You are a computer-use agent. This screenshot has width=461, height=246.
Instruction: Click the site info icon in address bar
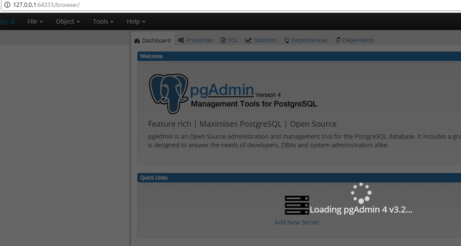coord(7,5)
